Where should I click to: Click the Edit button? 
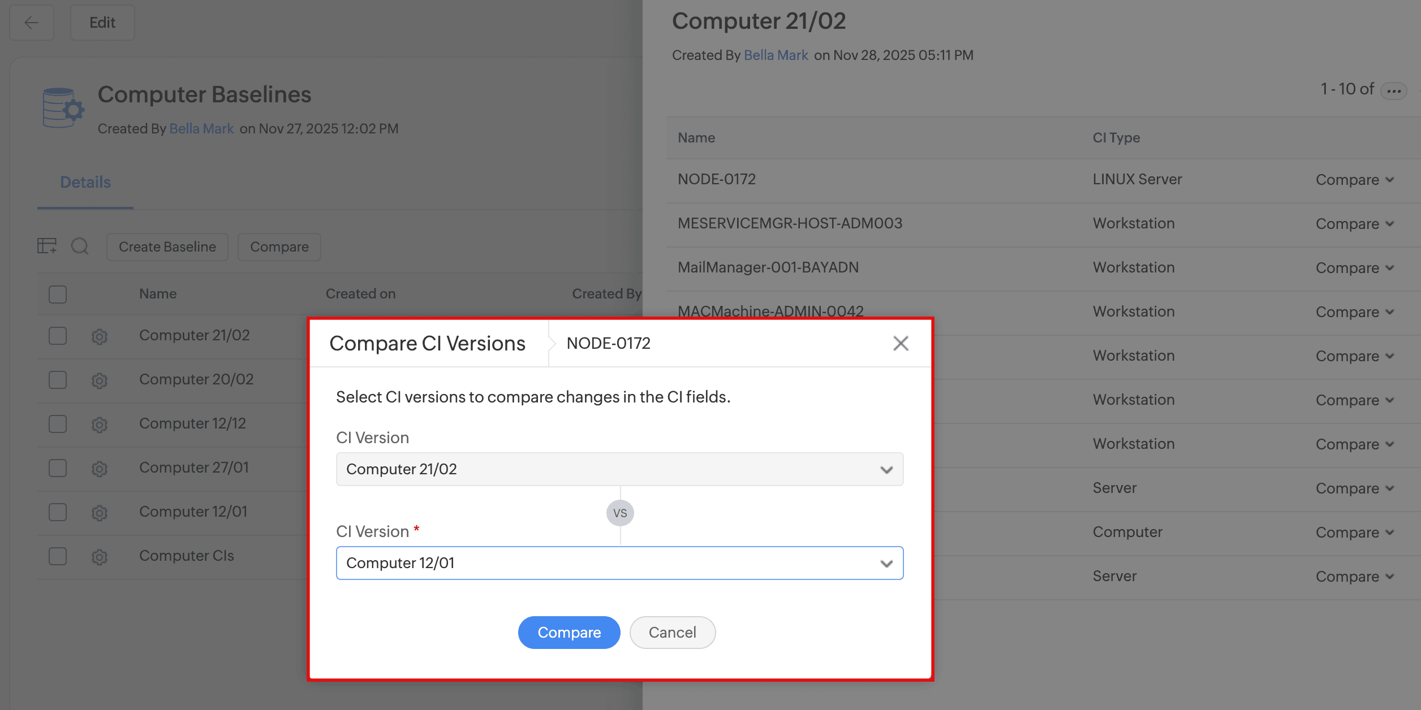click(x=102, y=23)
